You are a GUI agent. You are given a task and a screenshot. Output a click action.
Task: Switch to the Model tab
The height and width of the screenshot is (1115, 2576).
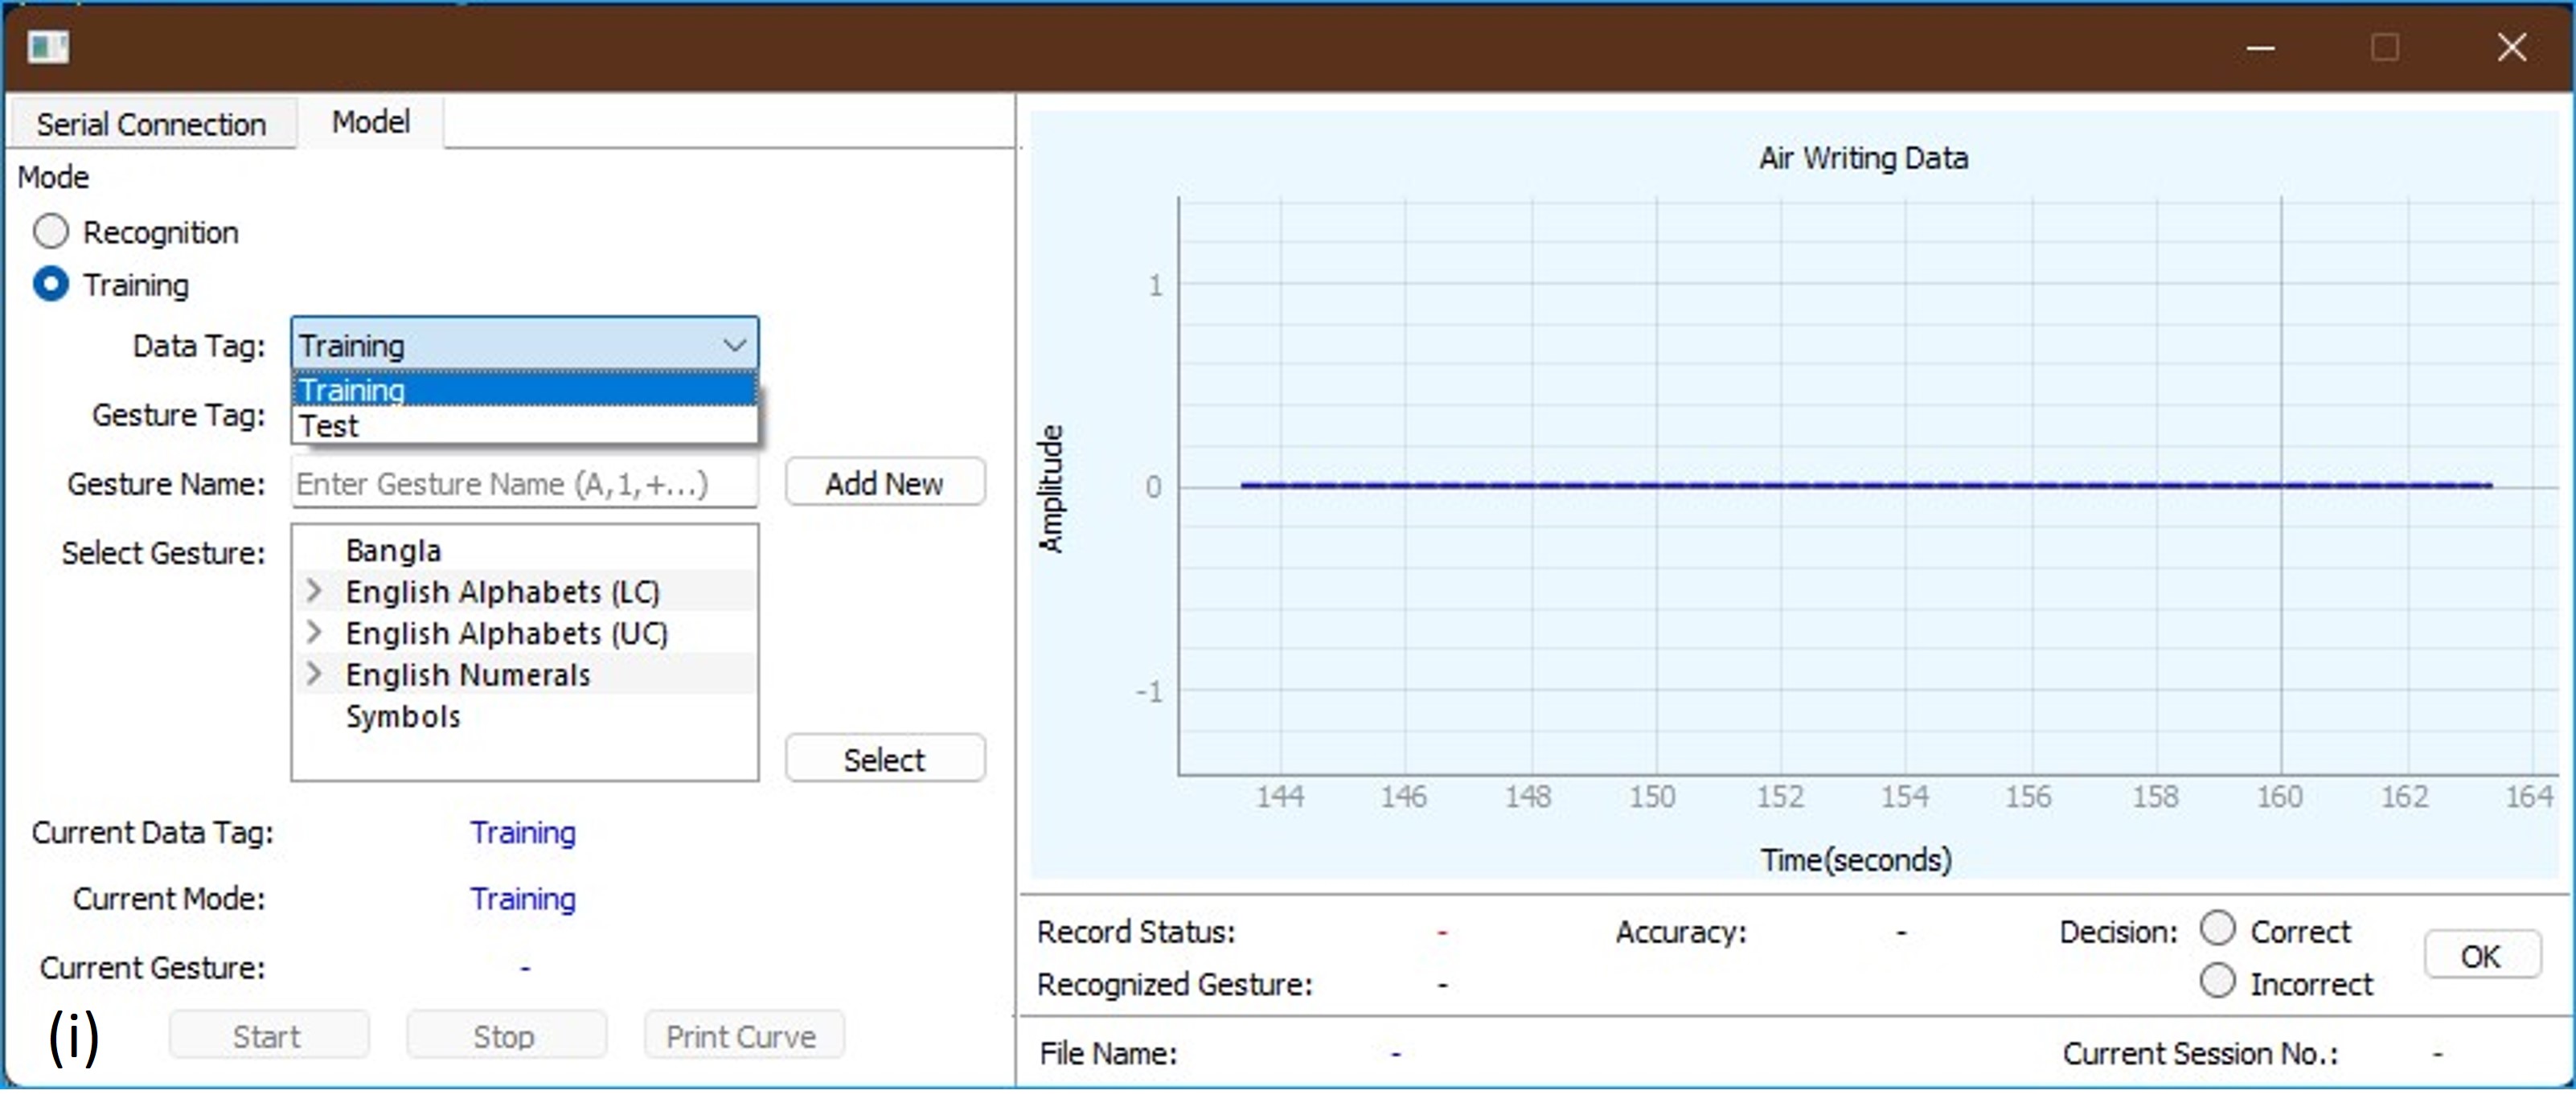[371, 122]
